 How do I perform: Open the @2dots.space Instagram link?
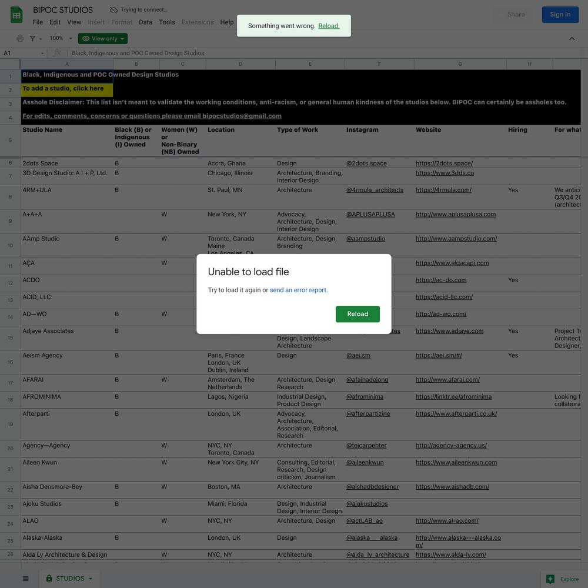(x=366, y=163)
